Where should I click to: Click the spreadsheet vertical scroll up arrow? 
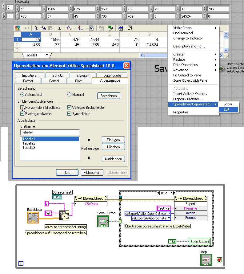pyautogui.click(x=226, y=34)
